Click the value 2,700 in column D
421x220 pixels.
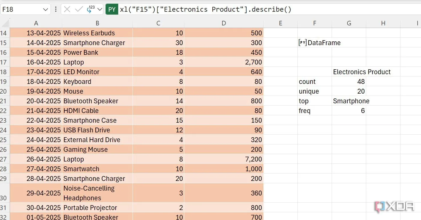point(224,62)
